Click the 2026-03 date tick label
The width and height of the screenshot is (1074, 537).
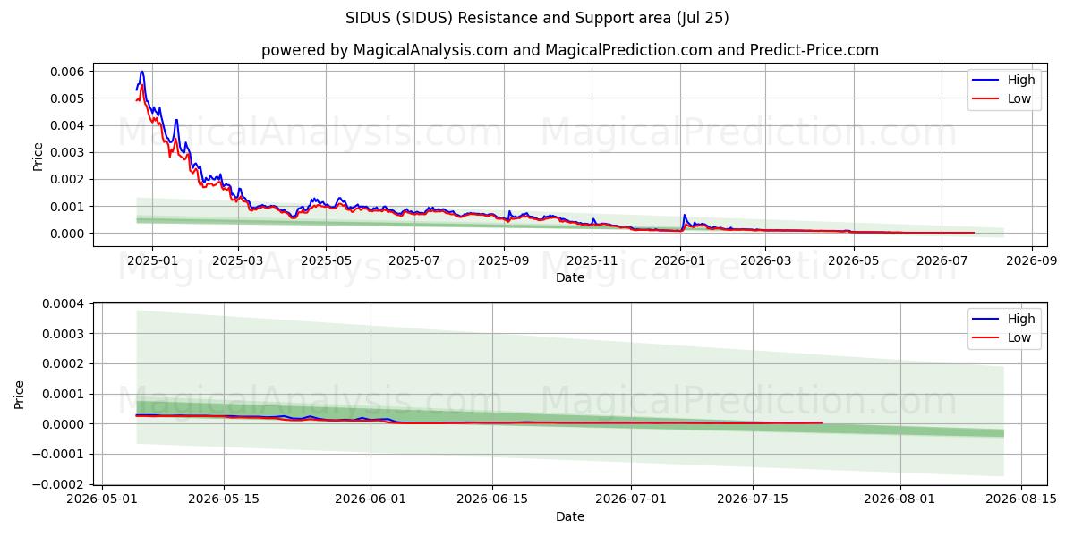coord(766,260)
